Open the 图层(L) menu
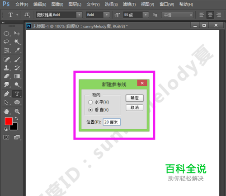 pyautogui.click(x=75, y=5)
